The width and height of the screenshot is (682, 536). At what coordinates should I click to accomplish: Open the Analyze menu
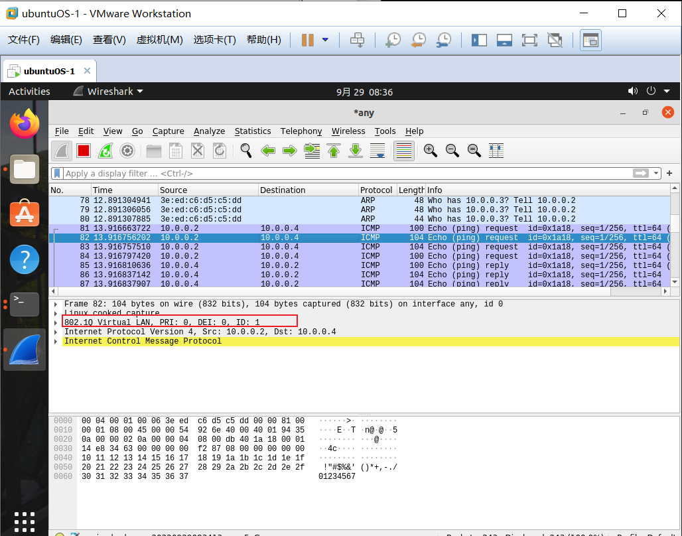click(x=209, y=131)
